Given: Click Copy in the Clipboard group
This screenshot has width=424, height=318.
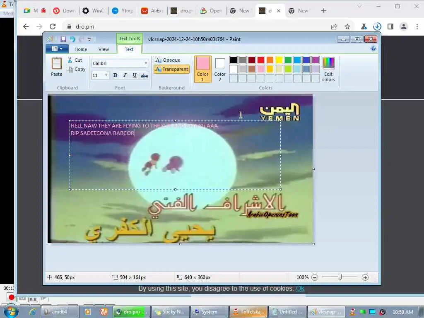Looking at the screenshot, I should [76, 69].
